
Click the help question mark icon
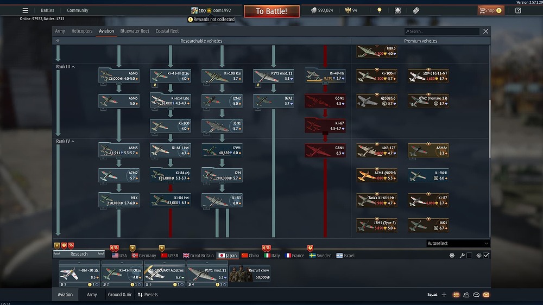[518, 10]
